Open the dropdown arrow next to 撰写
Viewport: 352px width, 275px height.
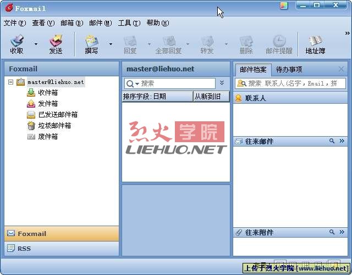click(111, 44)
